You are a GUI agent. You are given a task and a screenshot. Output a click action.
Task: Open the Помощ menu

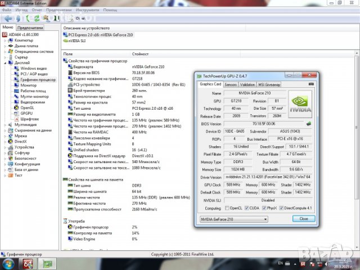(x=110, y=10)
